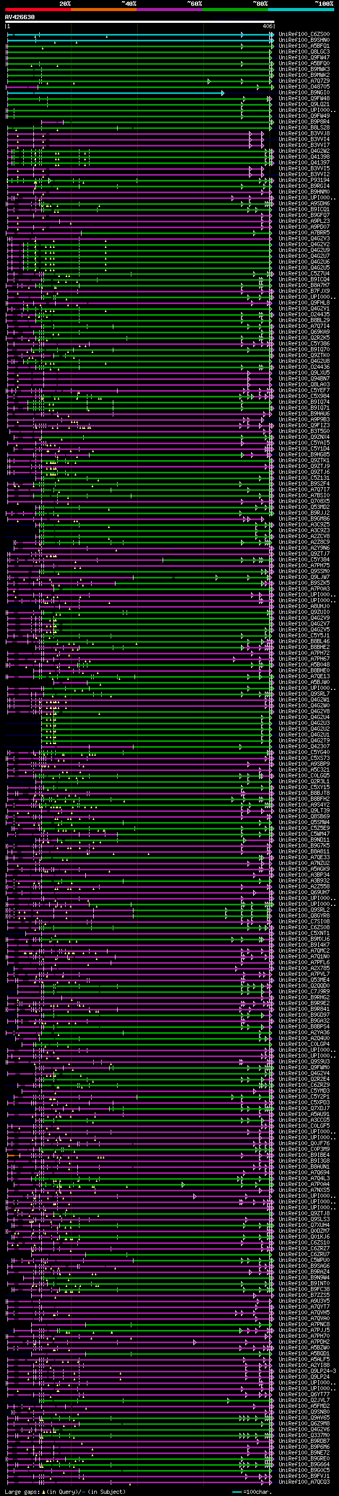Image resolution: width=339 pixels, height=1496 pixels.
Task: Click the UniRef100_Q9LT39 label
Action: [304, 811]
